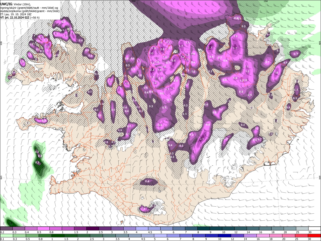The width and height of the screenshot is (321, 241).
Task: Select the darkest purple swatch between snow labels 2 and 2.5
Action: pos(92,229)
